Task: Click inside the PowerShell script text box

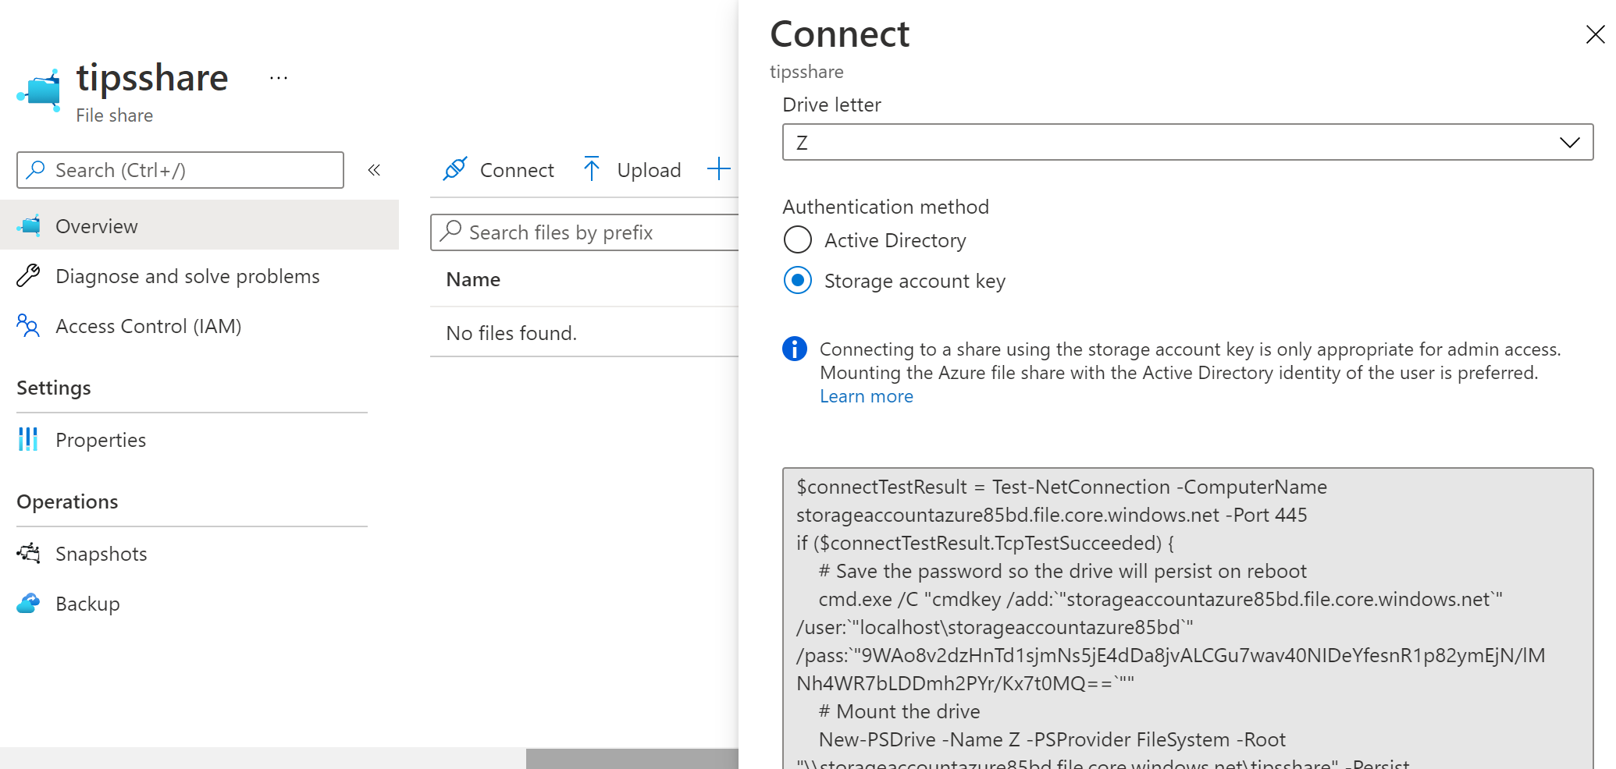Action: 1187,618
